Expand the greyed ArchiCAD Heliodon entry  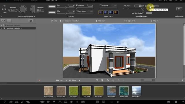(x=1, y=25)
